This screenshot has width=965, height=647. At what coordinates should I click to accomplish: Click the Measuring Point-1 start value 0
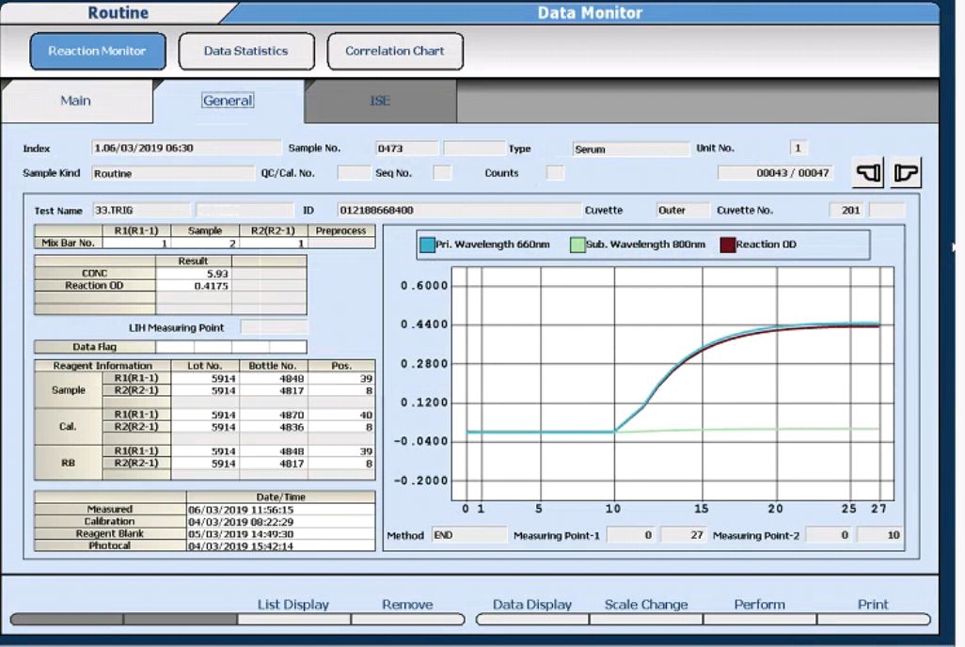click(x=631, y=536)
